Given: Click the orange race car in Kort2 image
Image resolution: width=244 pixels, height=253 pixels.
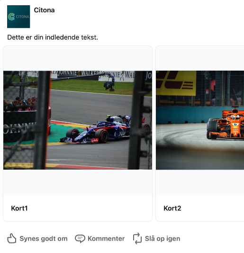Looking at the screenshot, I should [226, 124].
